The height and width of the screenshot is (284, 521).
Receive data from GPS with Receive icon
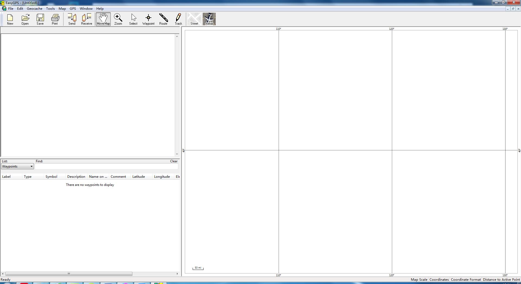87,19
